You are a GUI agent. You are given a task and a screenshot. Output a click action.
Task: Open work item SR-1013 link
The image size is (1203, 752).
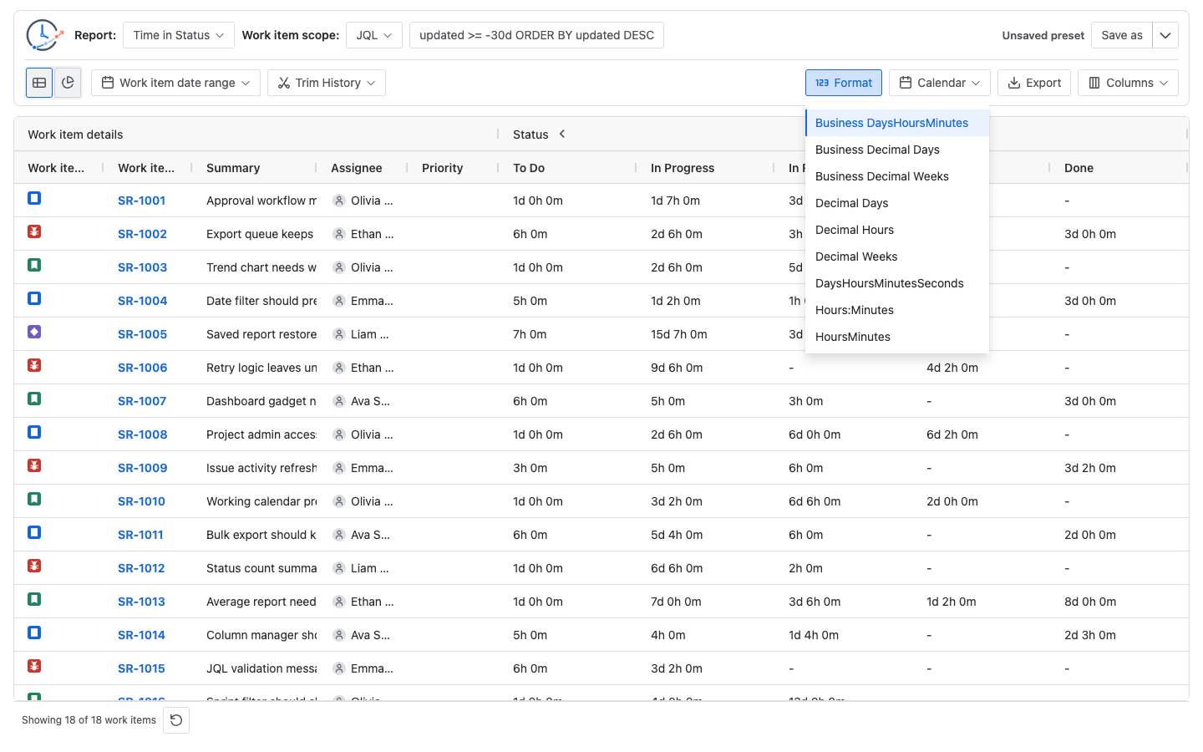141,602
